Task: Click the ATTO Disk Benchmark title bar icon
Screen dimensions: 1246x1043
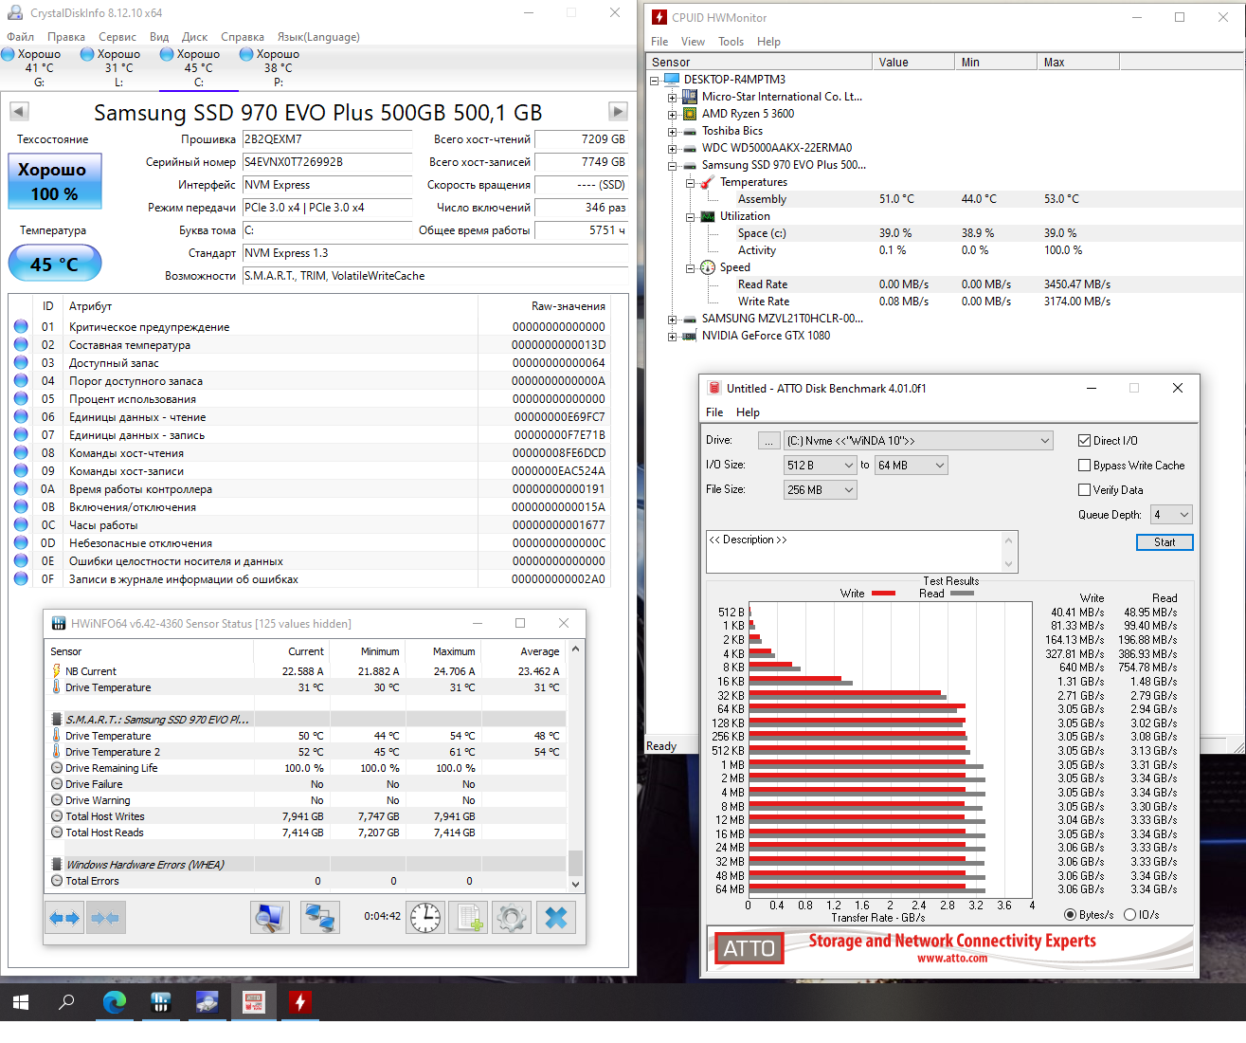Action: pos(714,388)
